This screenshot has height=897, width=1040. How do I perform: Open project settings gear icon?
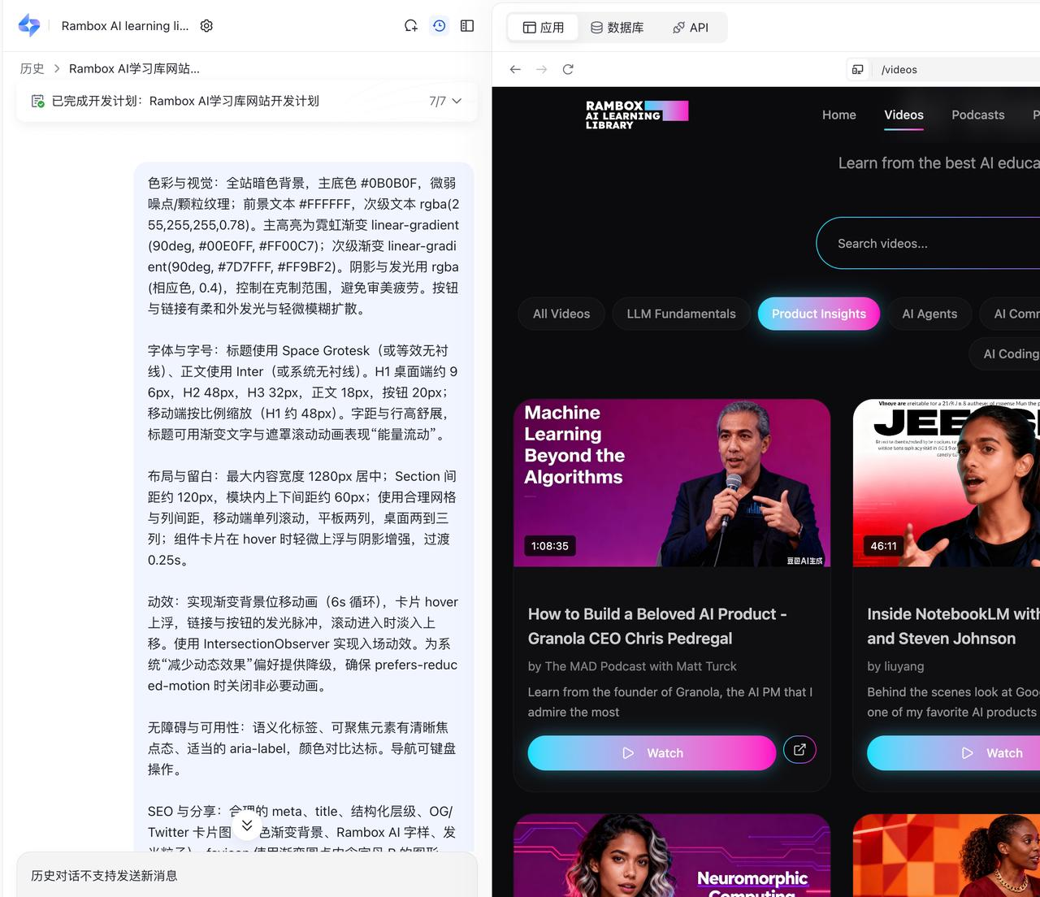coord(206,26)
